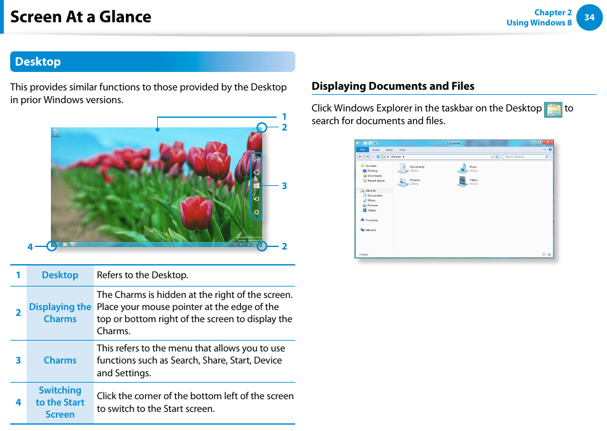Click the inline Windows Explorer icon

point(553,109)
